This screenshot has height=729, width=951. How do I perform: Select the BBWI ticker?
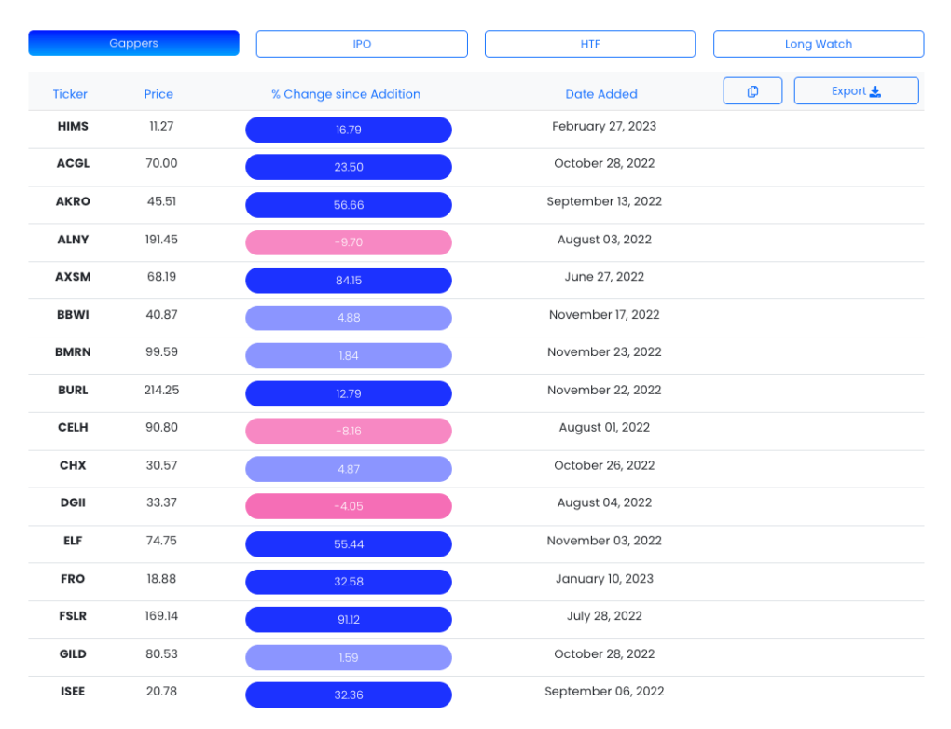click(73, 315)
